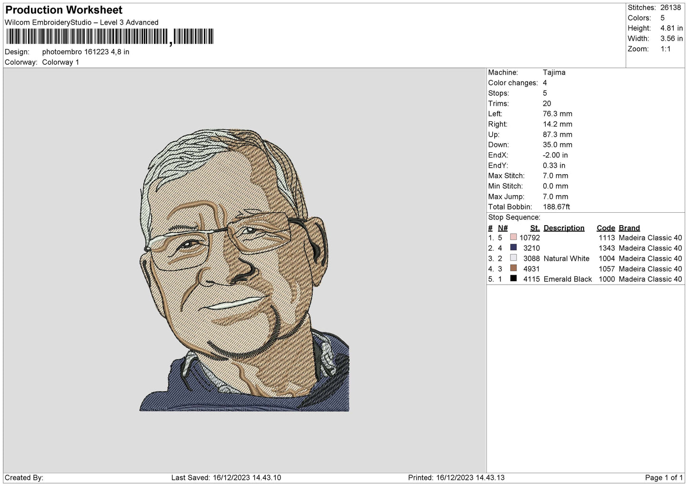Viewport: 688px width, 486px height.
Task: Click thread code 1343
Action: click(607, 248)
